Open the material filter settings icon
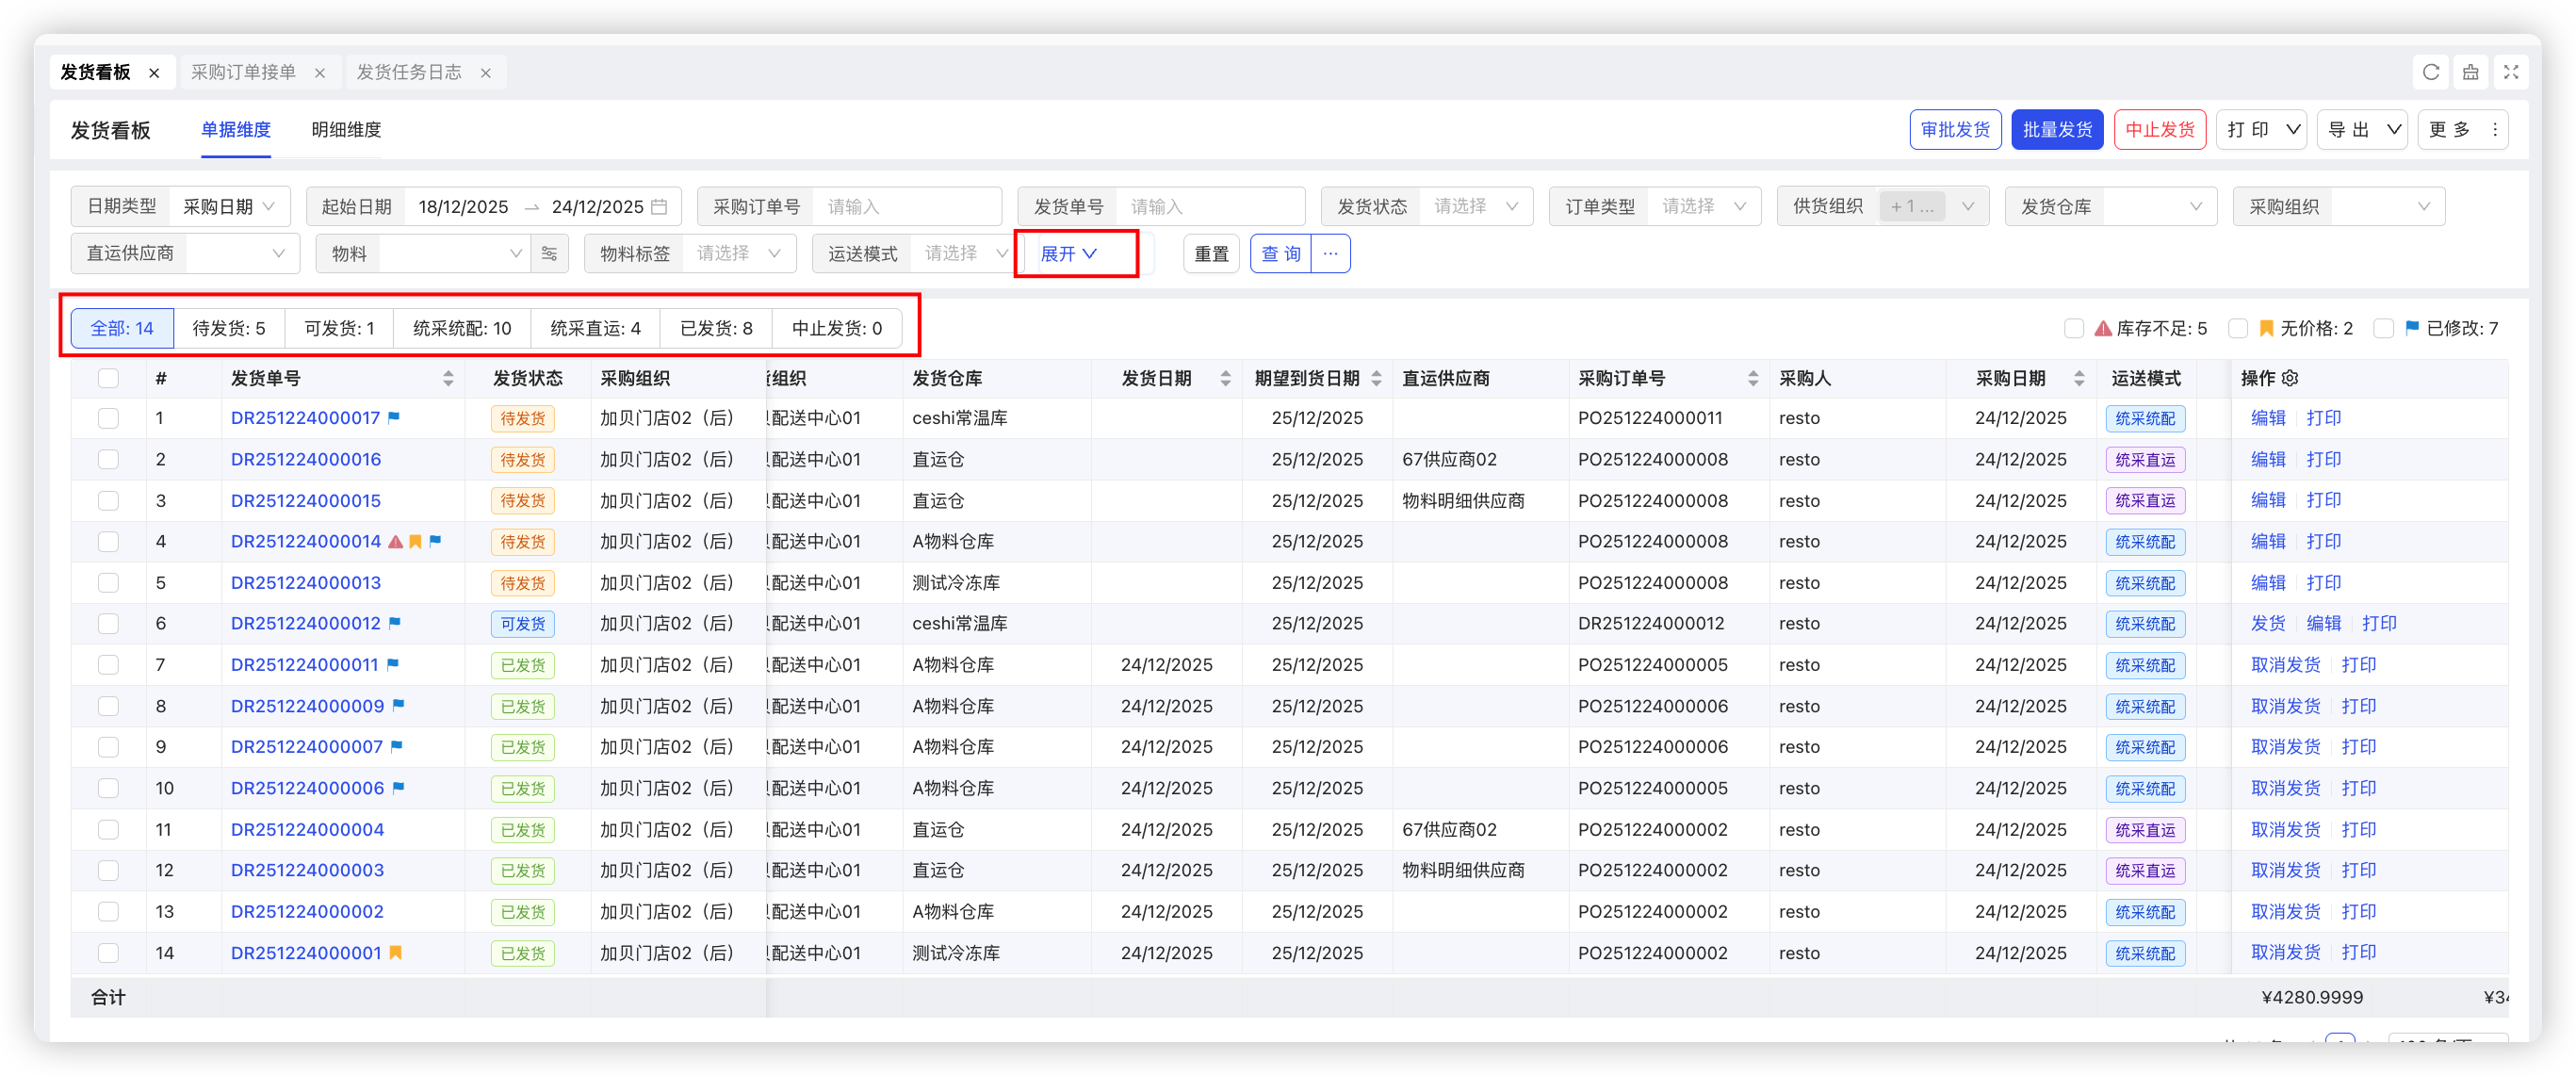Screen dimensions: 2576x1076 tap(549, 254)
